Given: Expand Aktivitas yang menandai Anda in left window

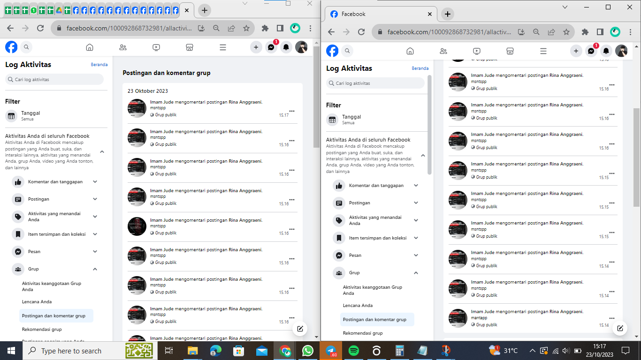Looking at the screenshot, I should [95, 217].
